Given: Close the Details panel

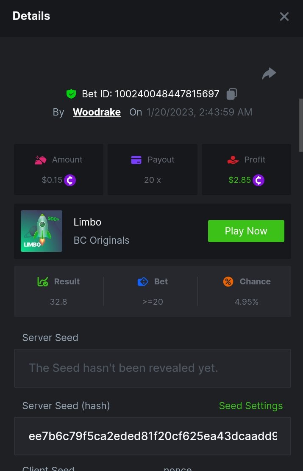Looking at the screenshot, I should pyautogui.click(x=284, y=17).
